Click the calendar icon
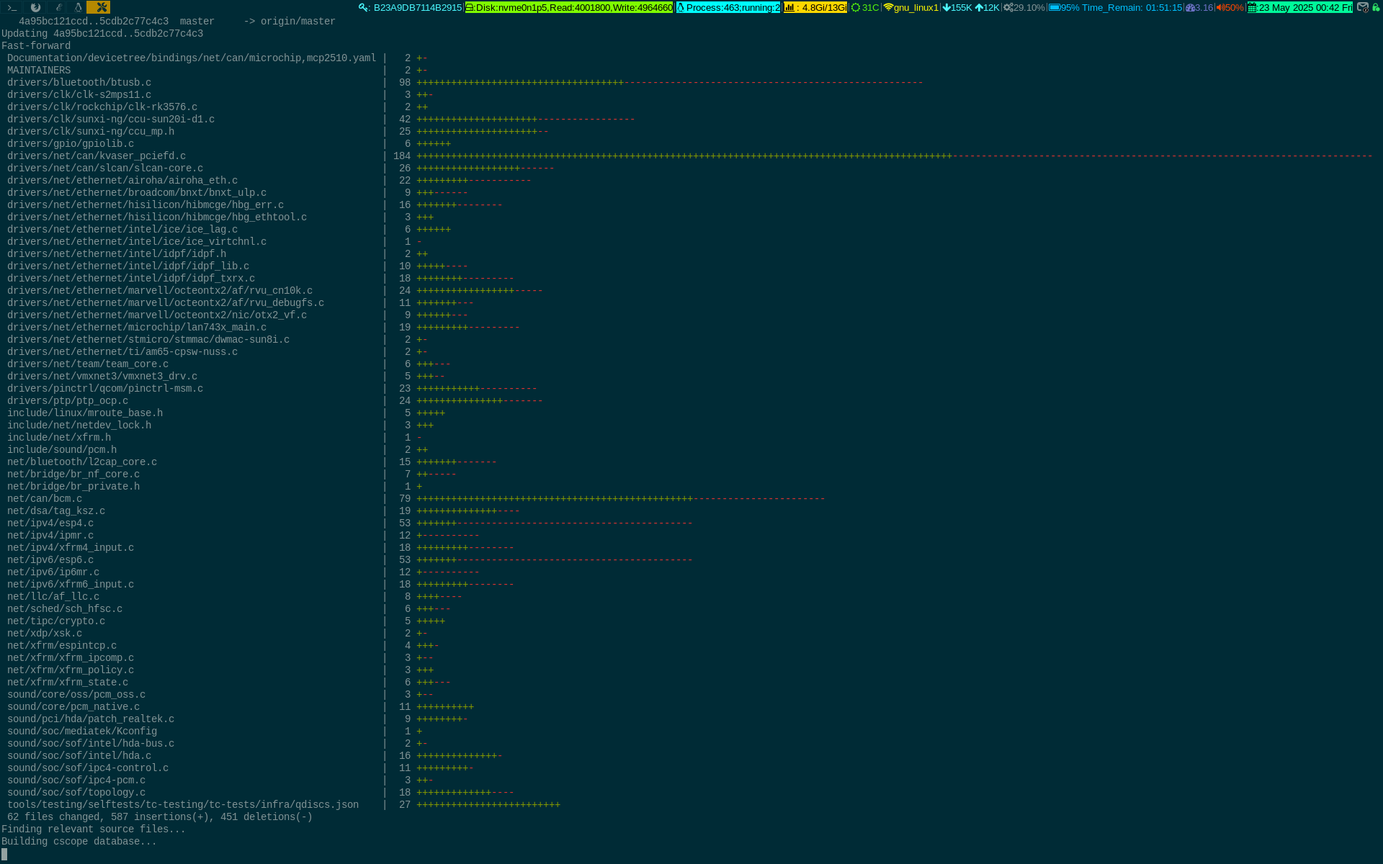1383x864 pixels. (1253, 7)
